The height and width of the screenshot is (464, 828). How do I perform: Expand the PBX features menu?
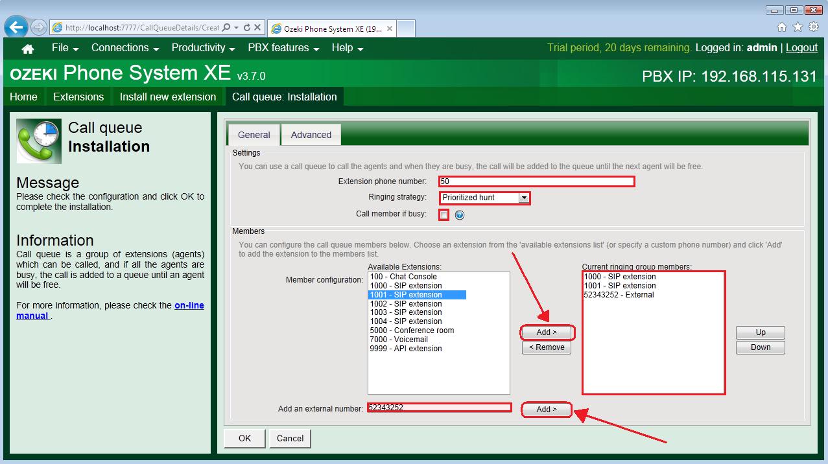coord(278,48)
